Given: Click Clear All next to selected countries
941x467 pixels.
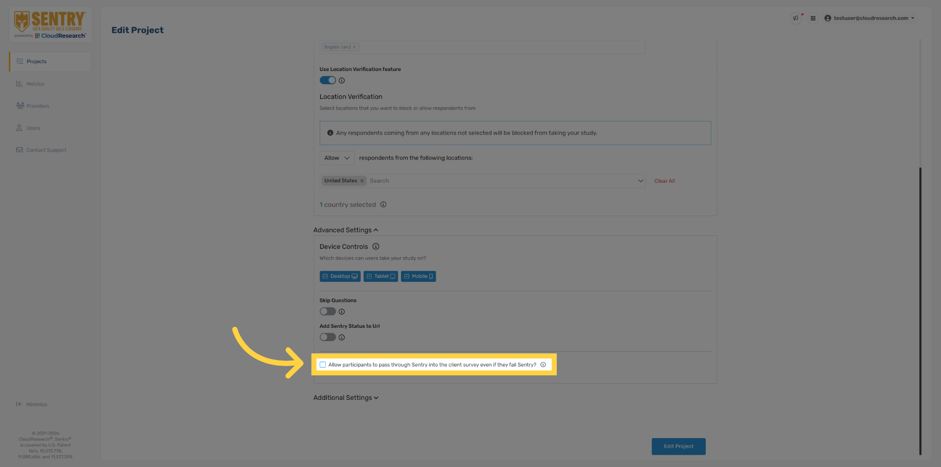Looking at the screenshot, I should (x=665, y=181).
